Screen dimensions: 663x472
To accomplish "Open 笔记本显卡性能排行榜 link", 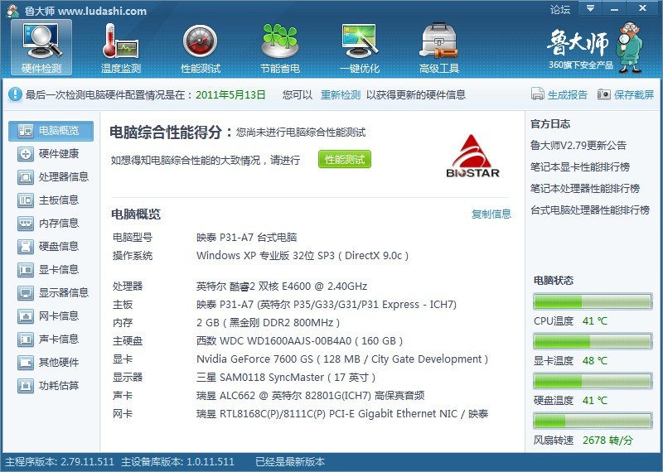I will [x=580, y=167].
